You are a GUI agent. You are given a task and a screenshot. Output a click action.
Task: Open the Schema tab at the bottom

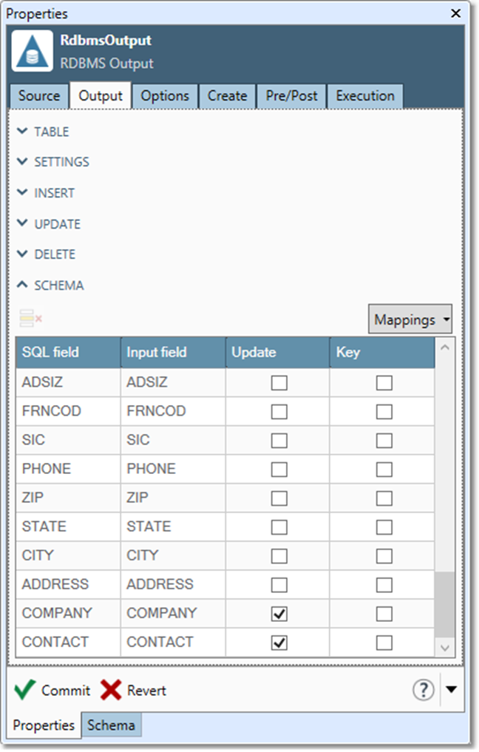point(111,725)
